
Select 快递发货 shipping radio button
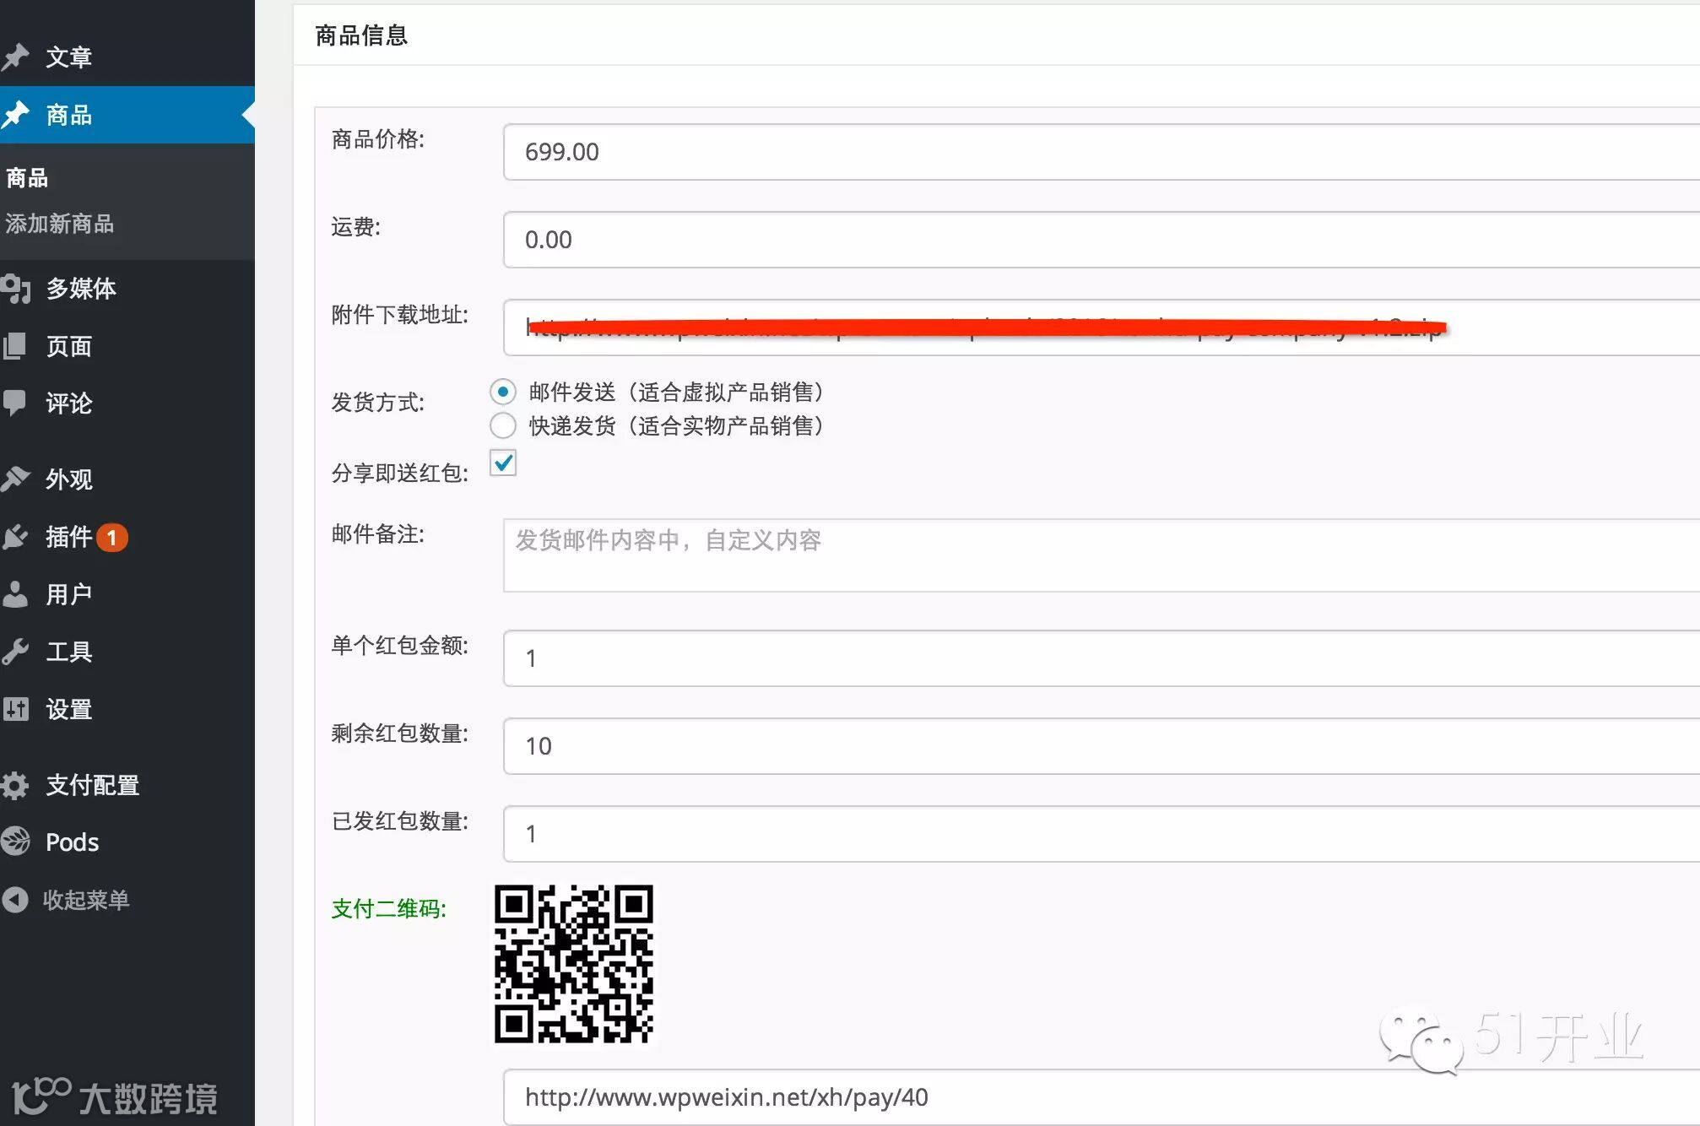tap(503, 425)
